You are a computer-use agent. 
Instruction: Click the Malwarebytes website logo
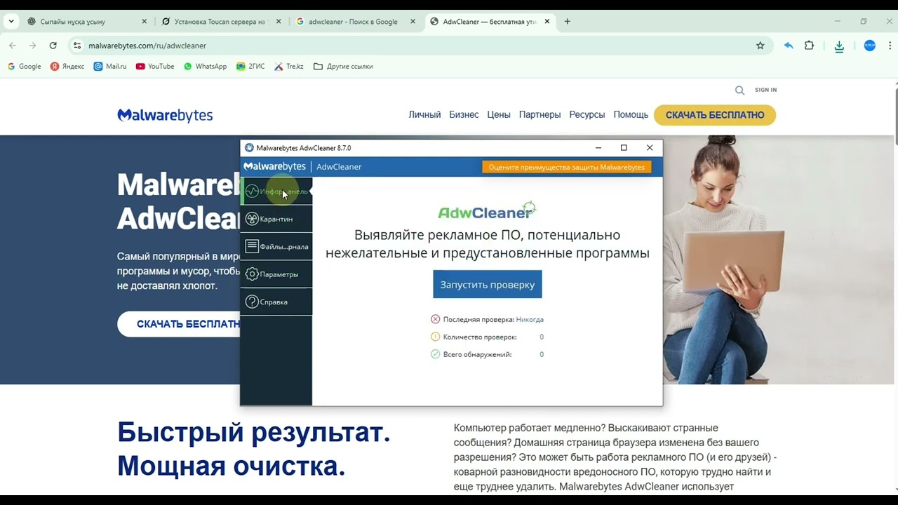(x=165, y=115)
